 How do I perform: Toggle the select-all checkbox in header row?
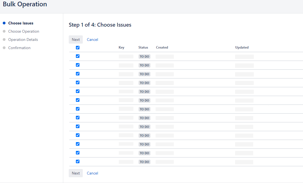[x=78, y=47]
